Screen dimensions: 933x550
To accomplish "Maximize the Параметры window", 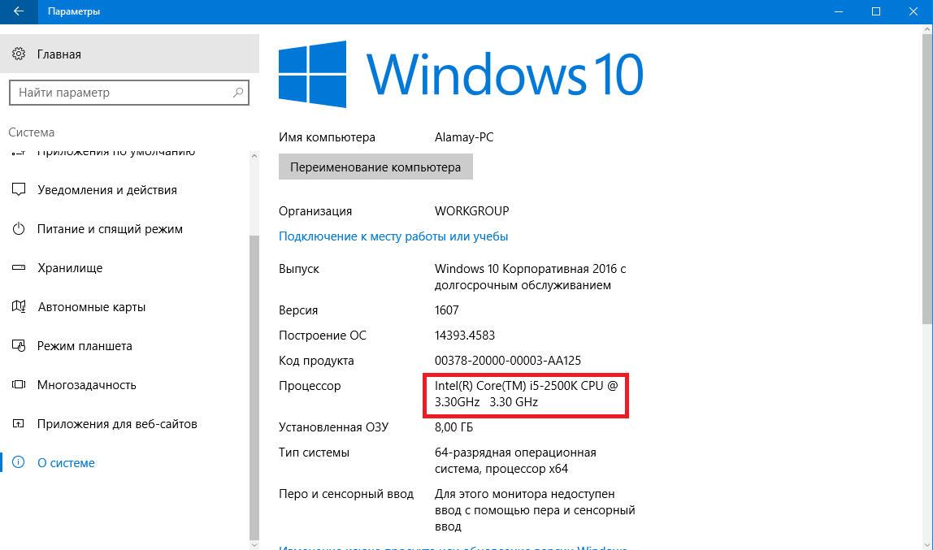I will tap(876, 11).
